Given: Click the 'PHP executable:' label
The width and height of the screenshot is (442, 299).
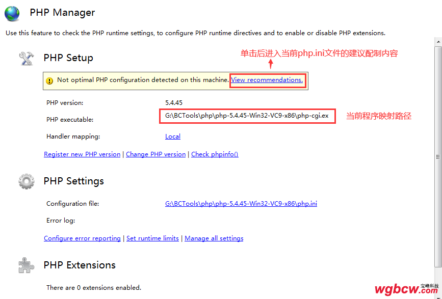Looking at the screenshot, I should pyautogui.click(x=70, y=120).
